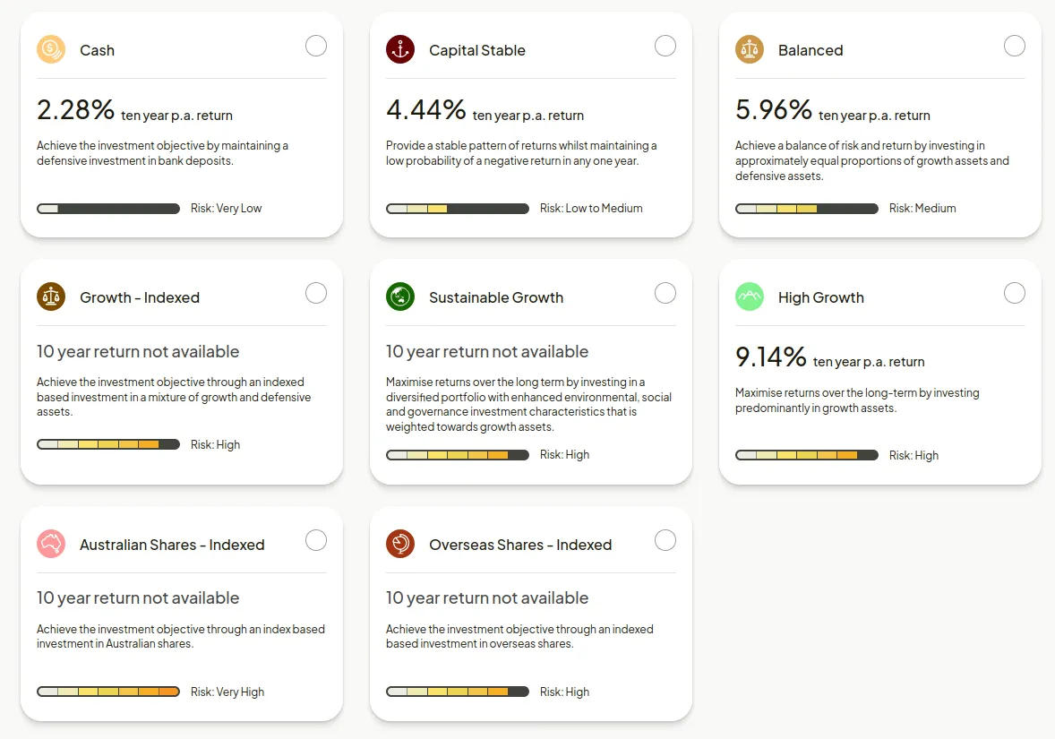Image resolution: width=1055 pixels, height=739 pixels.
Task: Click the Balanced Medium risk meter
Action: click(x=807, y=209)
